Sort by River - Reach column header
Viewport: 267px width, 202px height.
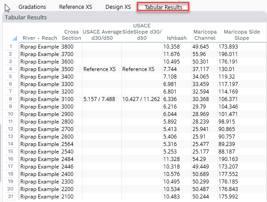tap(40, 38)
